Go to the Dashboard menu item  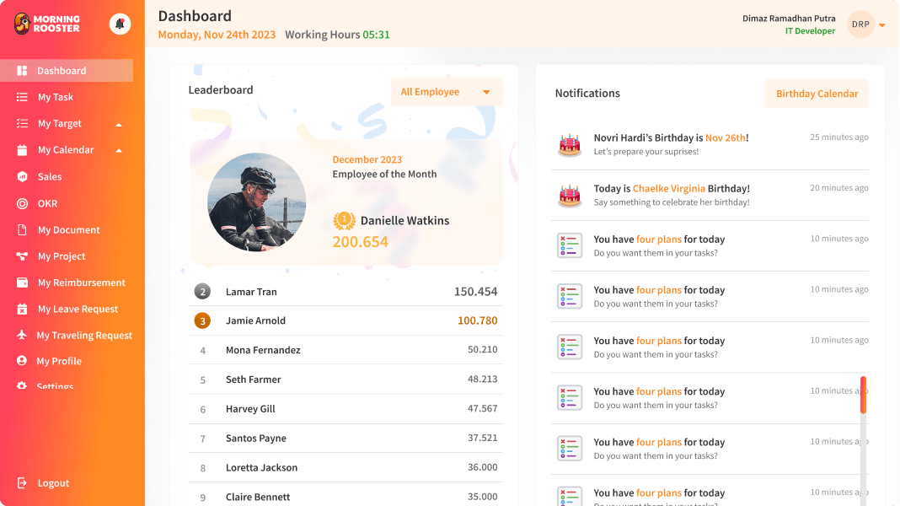[x=67, y=71]
